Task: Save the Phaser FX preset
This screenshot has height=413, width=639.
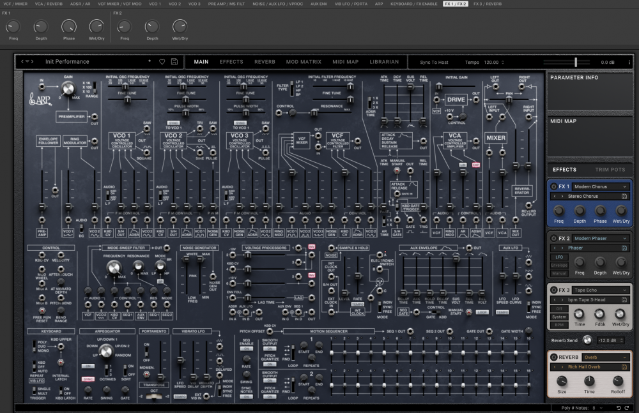Action: coord(624,248)
